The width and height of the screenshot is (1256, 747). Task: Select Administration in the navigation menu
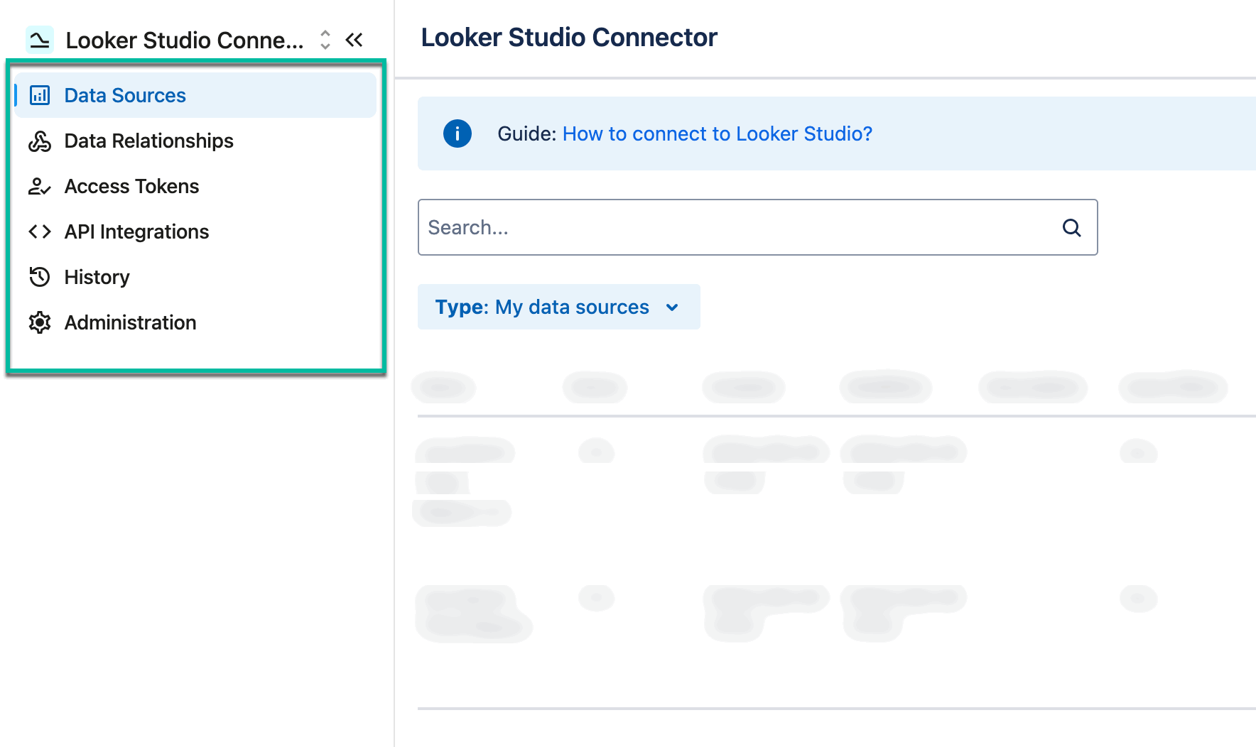[130, 322]
